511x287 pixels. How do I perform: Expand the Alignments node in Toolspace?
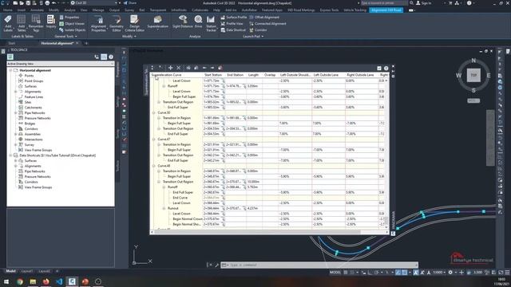[x=16, y=92]
